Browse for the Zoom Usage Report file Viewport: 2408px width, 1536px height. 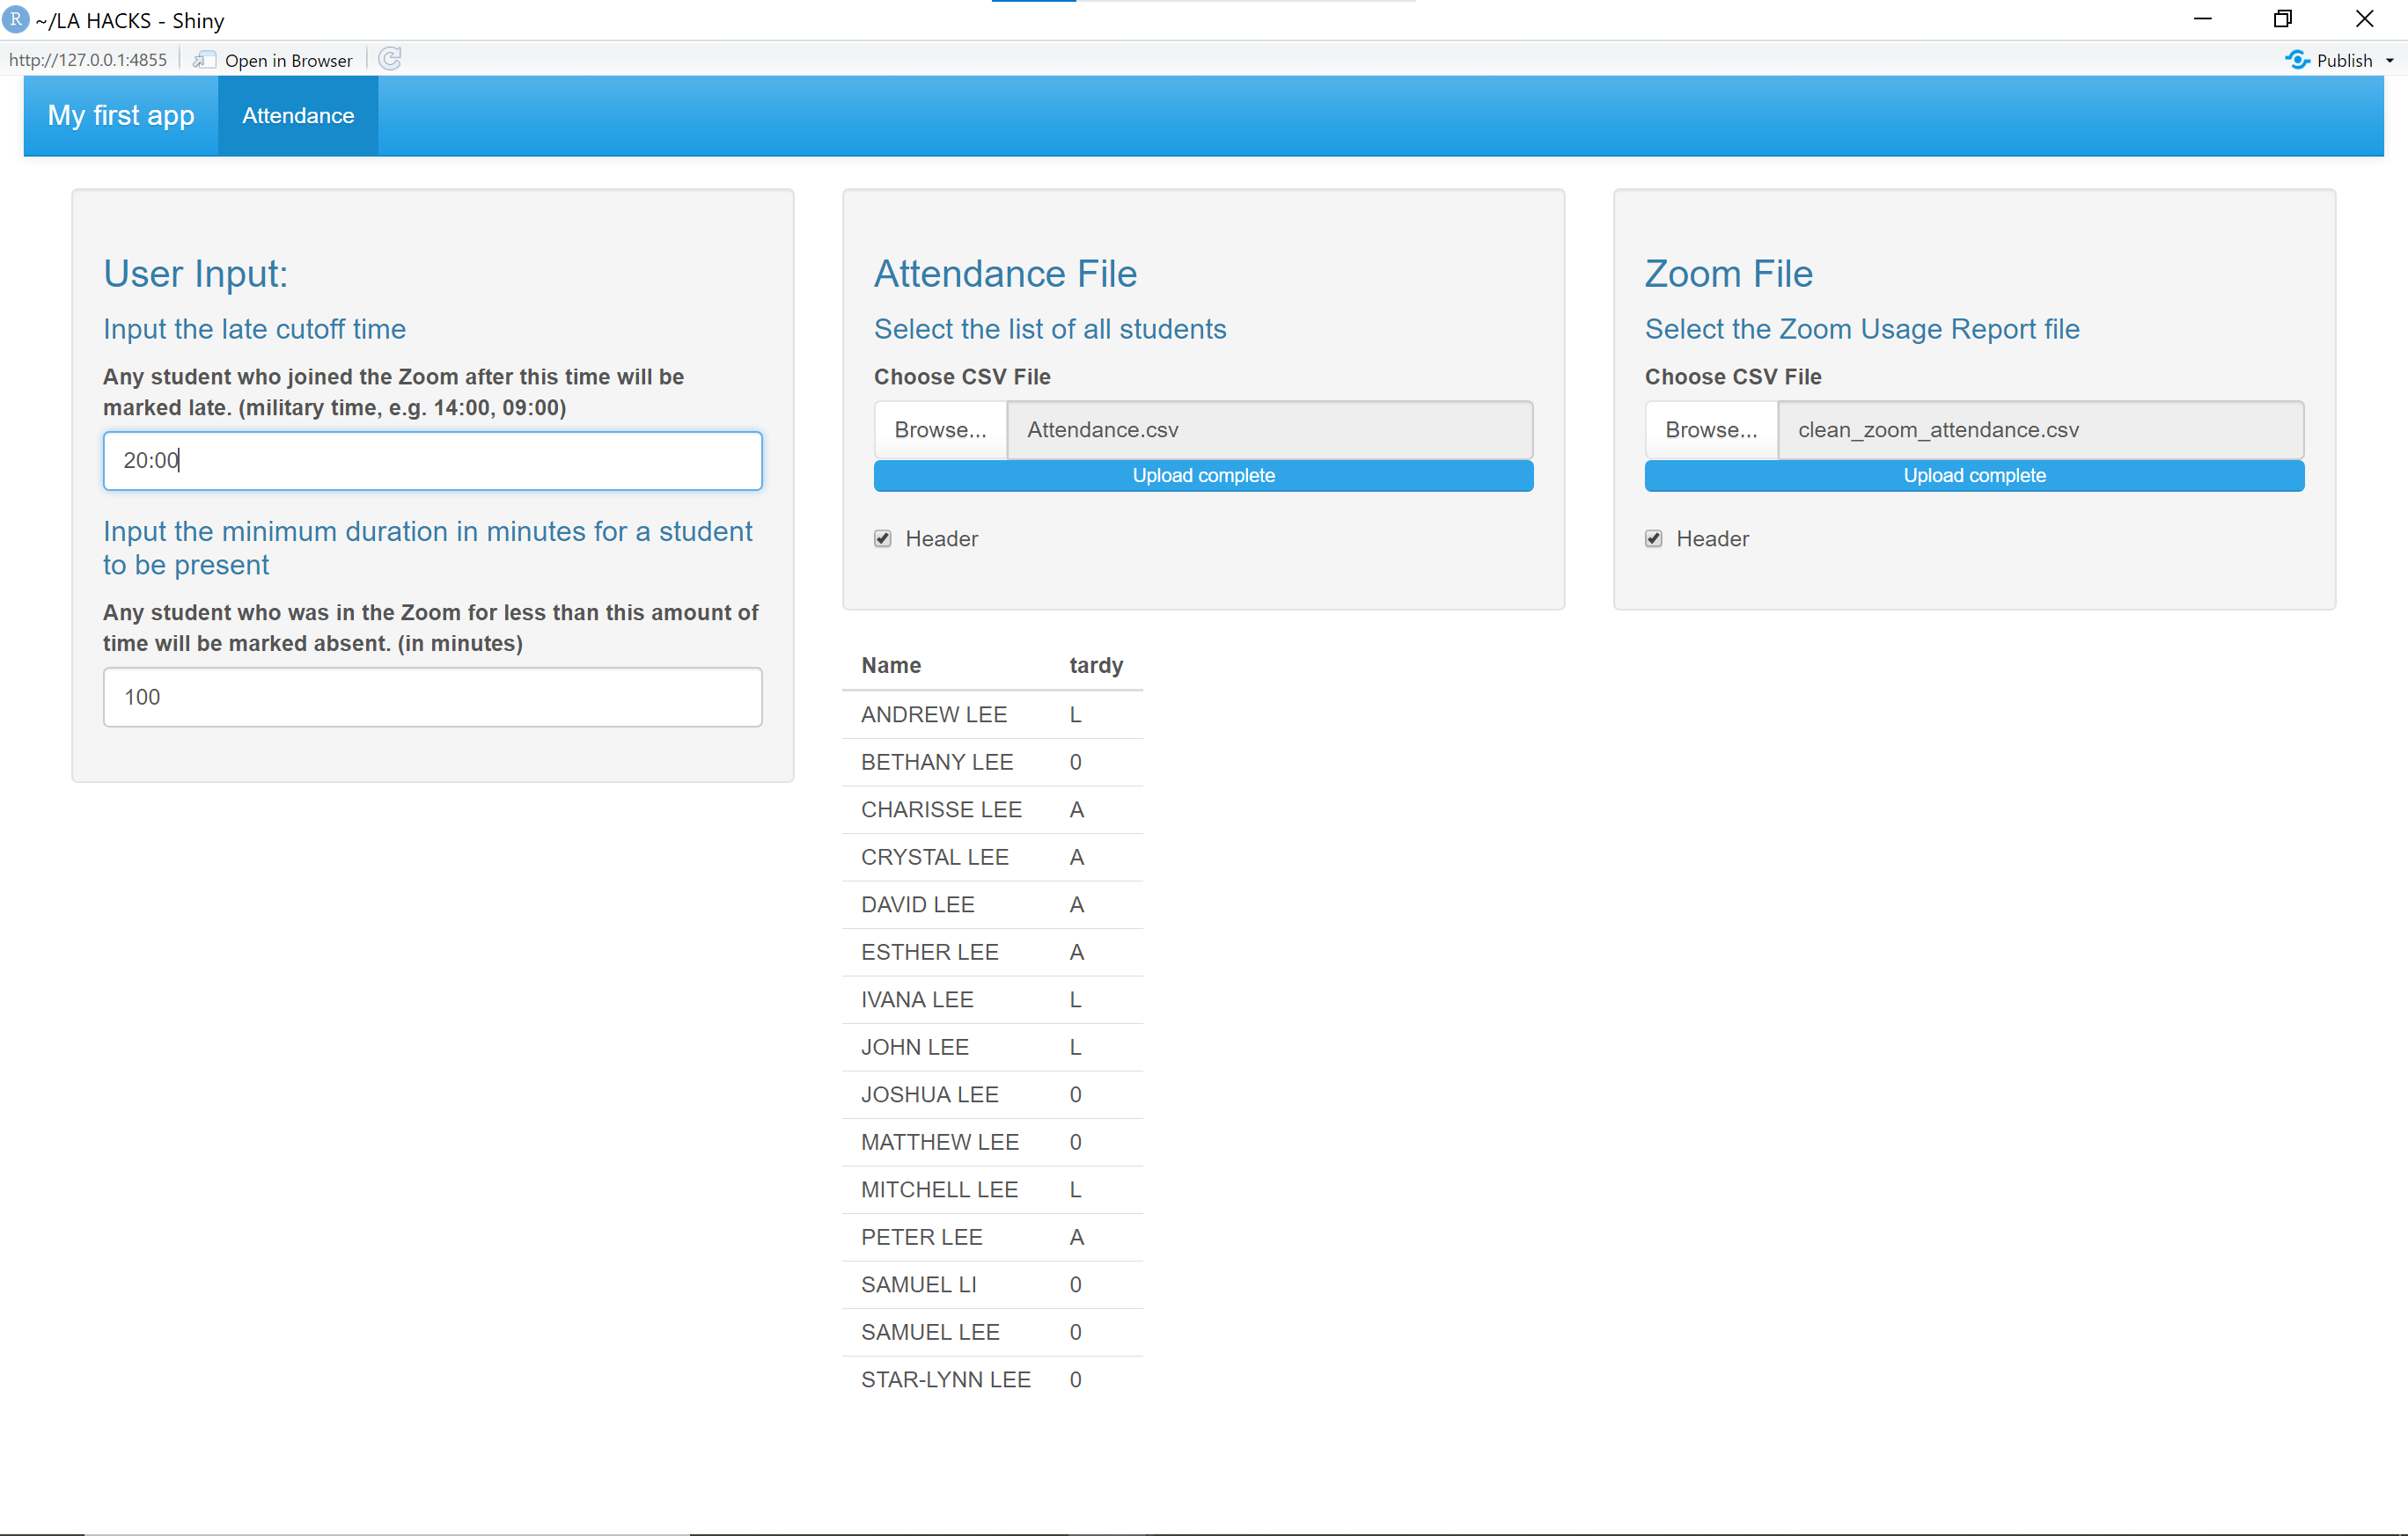pos(1711,429)
